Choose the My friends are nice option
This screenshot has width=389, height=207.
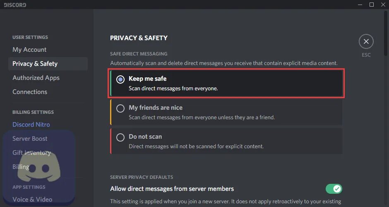pyautogui.click(x=120, y=108)
